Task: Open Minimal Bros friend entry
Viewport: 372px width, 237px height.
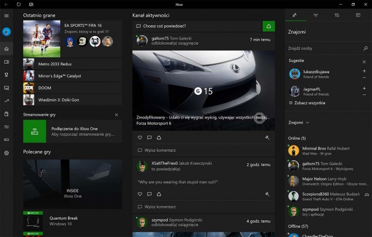Action: (329, 151)
